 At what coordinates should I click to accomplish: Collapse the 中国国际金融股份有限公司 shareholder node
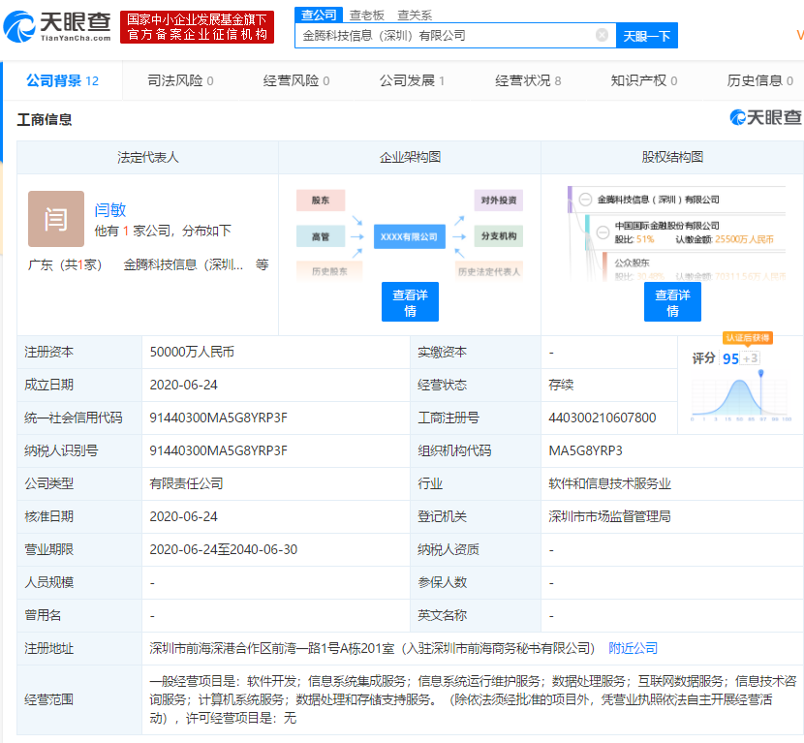click(x=603, y=232)
